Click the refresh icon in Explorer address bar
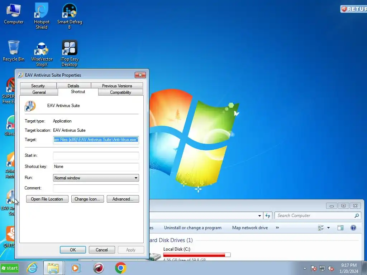367x275 pixels. (268, 216)
